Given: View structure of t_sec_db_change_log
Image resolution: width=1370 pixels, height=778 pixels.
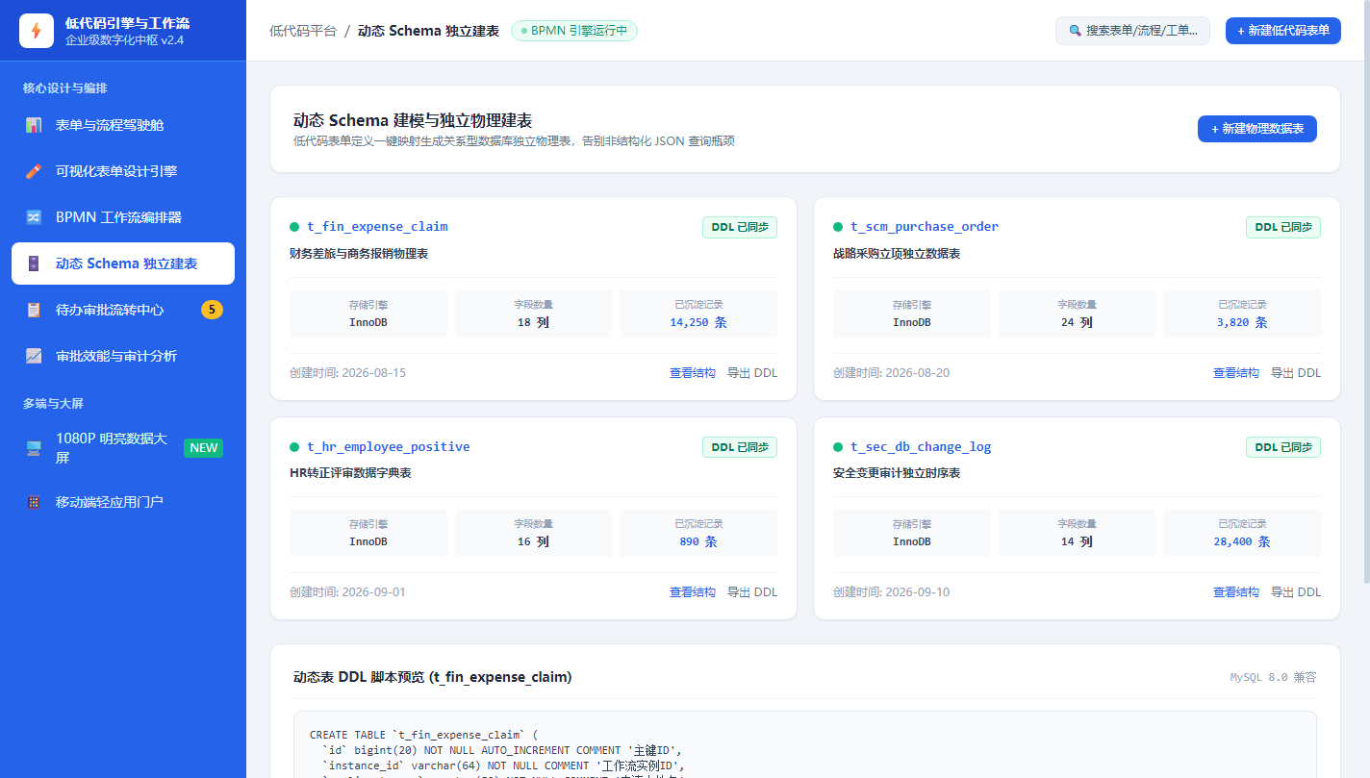Looking at the screenshot, I should pyautogui.click(x=1236, y=592).
